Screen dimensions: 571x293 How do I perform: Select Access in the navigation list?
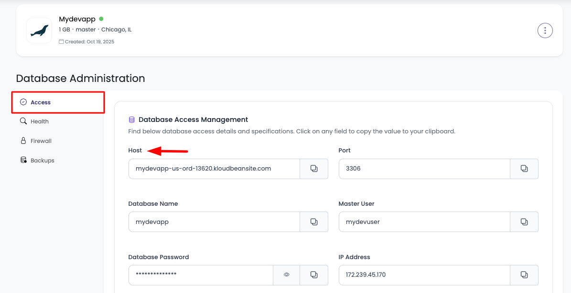tap(41, 102)
